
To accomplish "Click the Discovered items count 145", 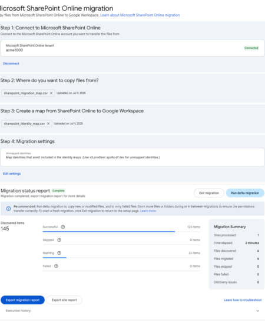I will point(5,229).
